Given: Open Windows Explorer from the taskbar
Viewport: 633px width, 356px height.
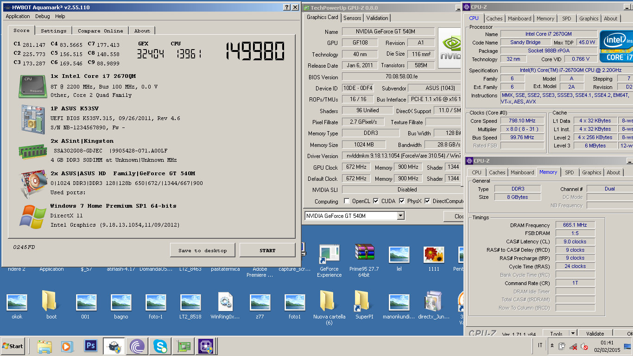Looking at the screenshot, I should (44, 346).
